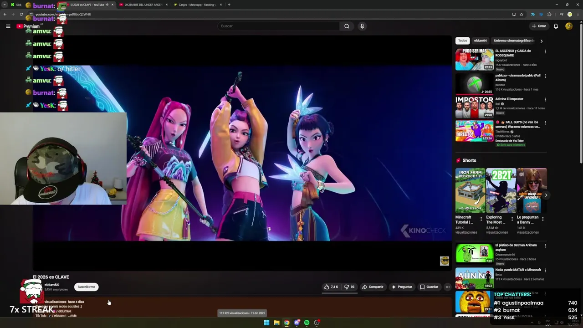Image resolution: width=583 pixels, height=328 pixels.
Task: Open the IRON FARM BEDROCK short thumbnail
Action: coord(470,190)
